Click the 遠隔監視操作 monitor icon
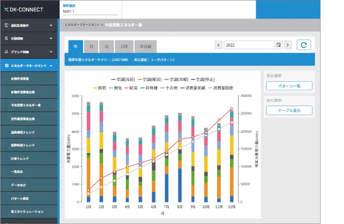 click(6, 25)
